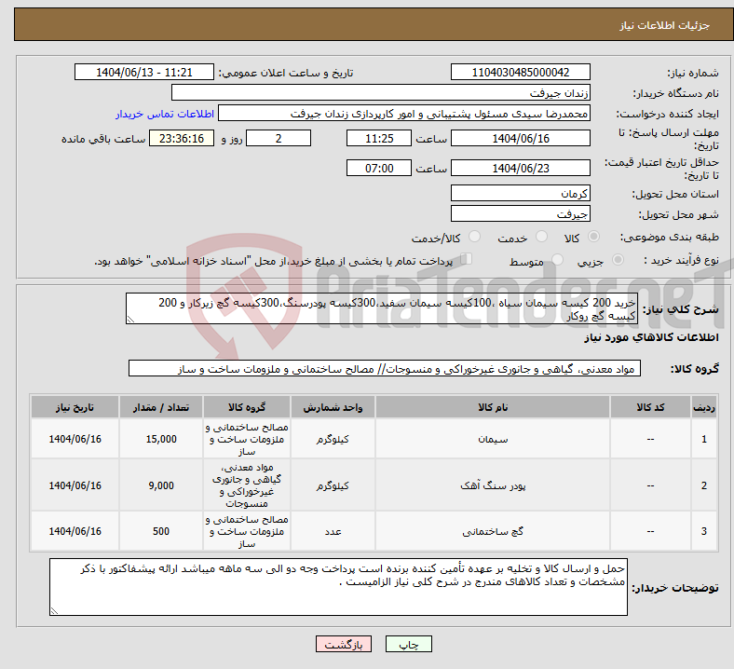Viewport: 734px width, 669px height.
Task: Select the متوسط purchase type radio
Action: click(557, 259)
